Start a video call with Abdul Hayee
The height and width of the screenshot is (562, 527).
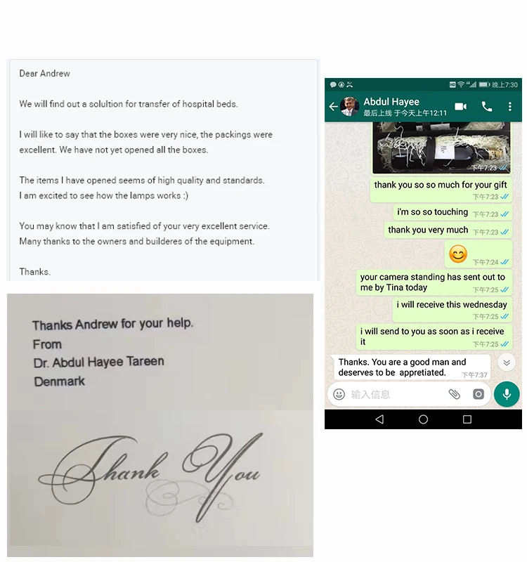[x=461, y=107]
